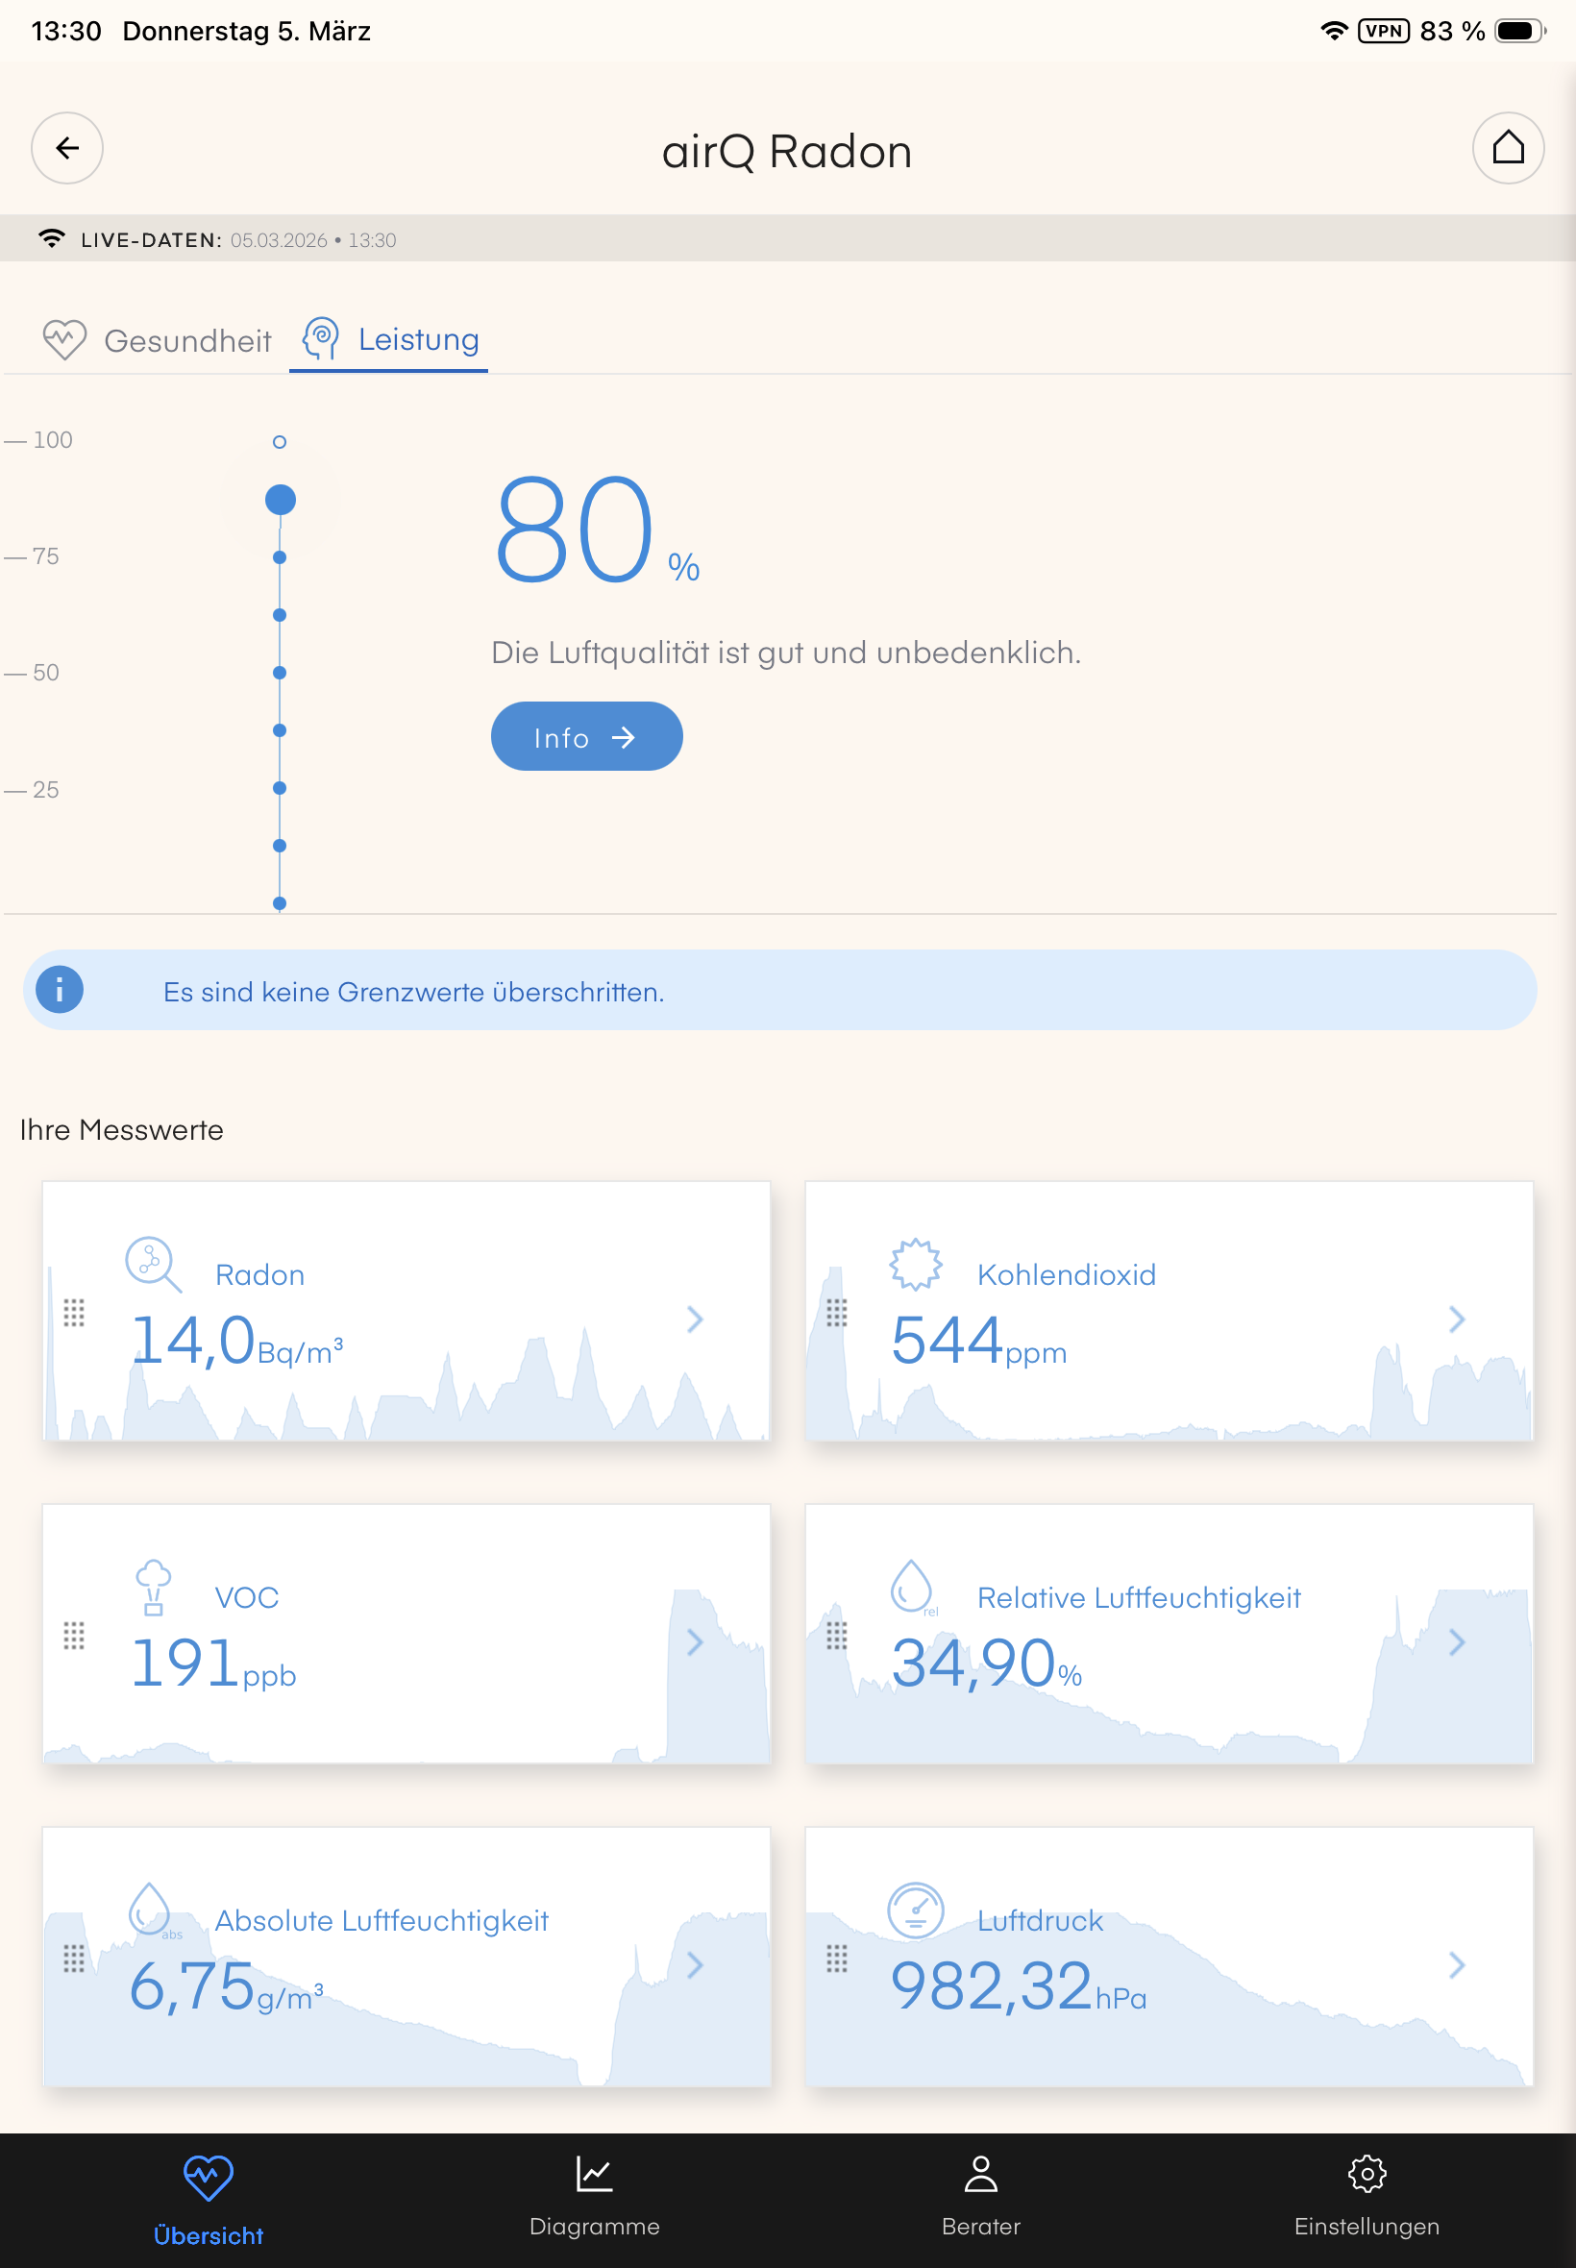This screenshot has width=1576, height=2268.
Task: Click the VOC card title
Action: [247, 1597]
